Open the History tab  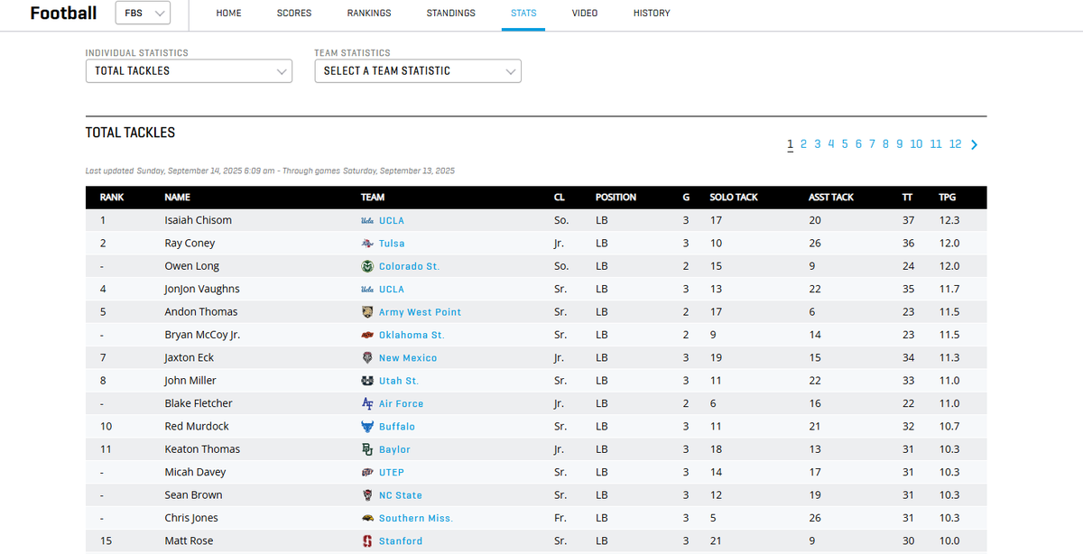coord(652,14)
